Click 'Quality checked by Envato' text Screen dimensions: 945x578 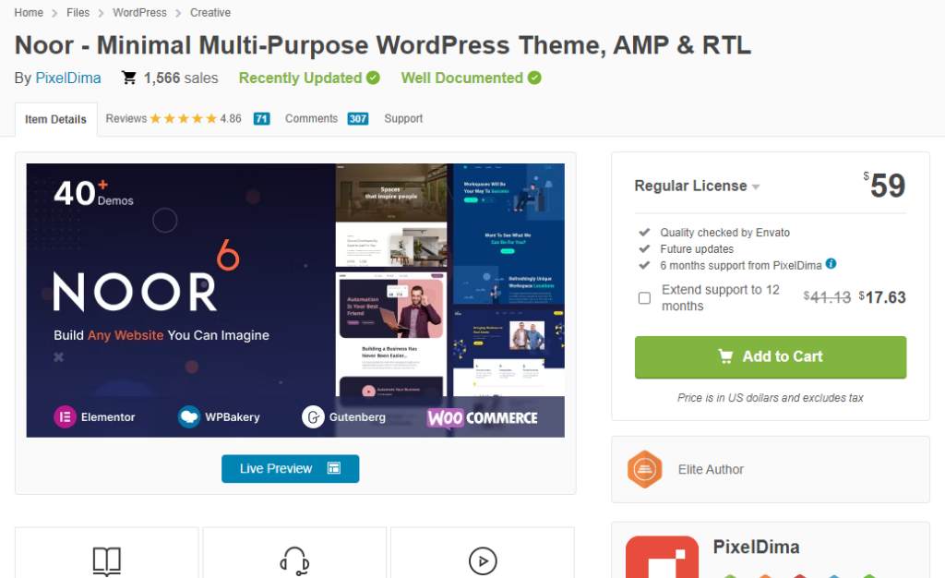coord(725,232)
